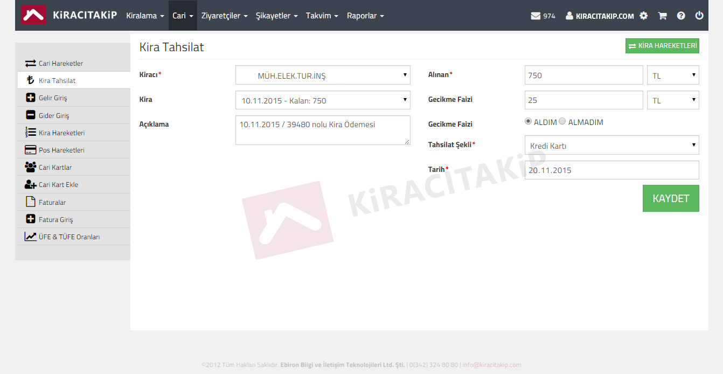723x374 pixels.
Task: Expand the Kiralama menu
Action: coord(145,16)
